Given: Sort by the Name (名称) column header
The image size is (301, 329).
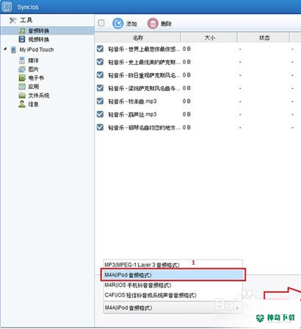Looking at the screenshot, I should point(138,38).
